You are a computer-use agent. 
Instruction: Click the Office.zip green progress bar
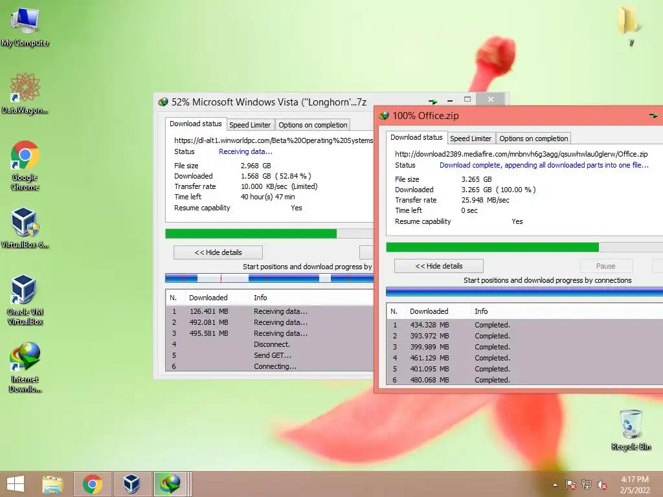tap(524, 247)
